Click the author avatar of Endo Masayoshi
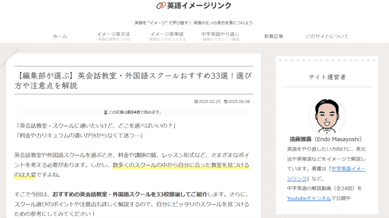Viewport: 389px width, 218px height. point(327,116)
